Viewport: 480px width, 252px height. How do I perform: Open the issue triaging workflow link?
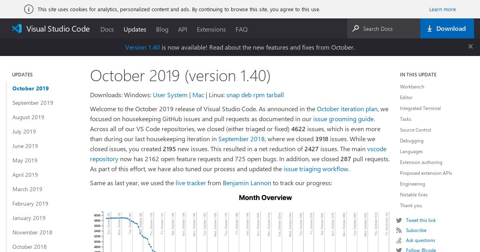316,169
